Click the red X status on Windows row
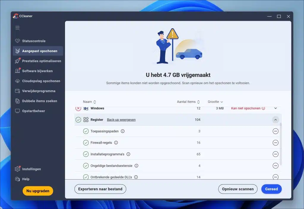Screen dimensions: 304x209 click(x=78, y=108)
